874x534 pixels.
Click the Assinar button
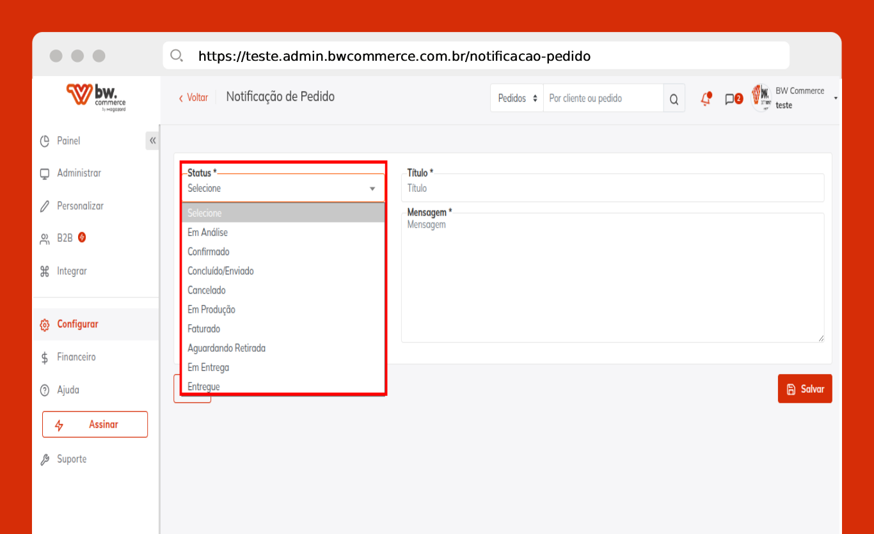pos(95,425)
